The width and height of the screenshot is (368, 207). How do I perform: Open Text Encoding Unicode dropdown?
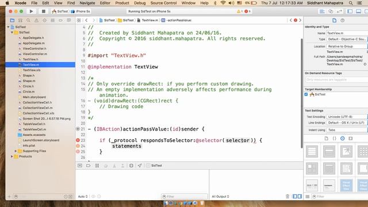tap(347, 117)
